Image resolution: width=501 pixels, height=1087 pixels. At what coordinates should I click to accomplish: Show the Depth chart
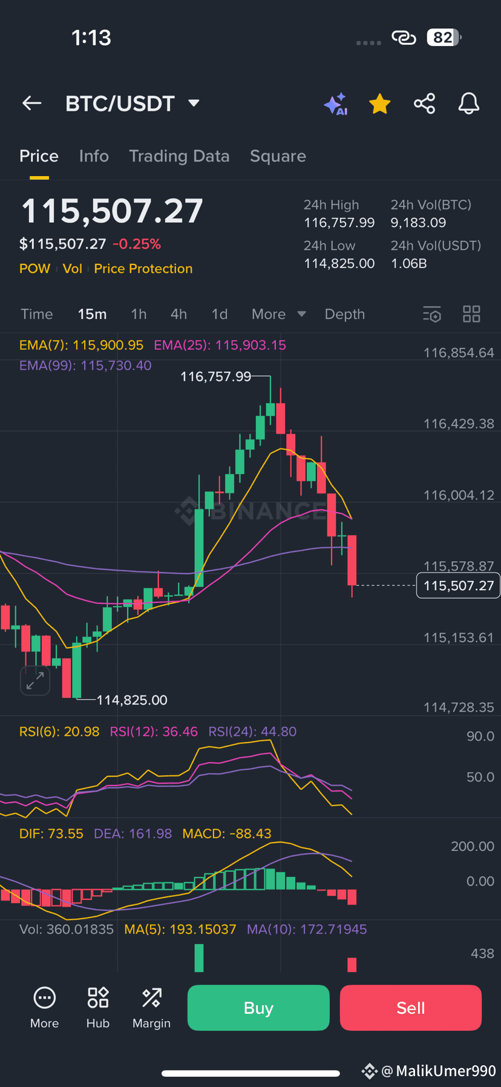[345, 314]
